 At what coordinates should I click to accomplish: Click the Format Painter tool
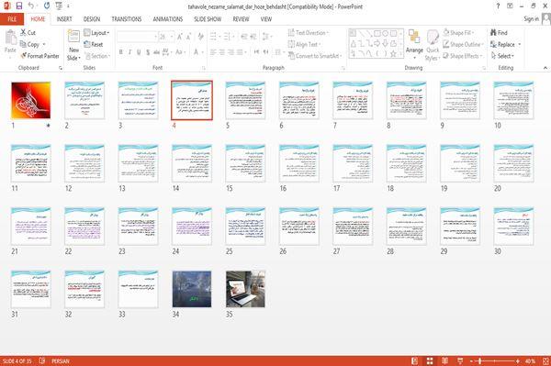coord(39,56)
